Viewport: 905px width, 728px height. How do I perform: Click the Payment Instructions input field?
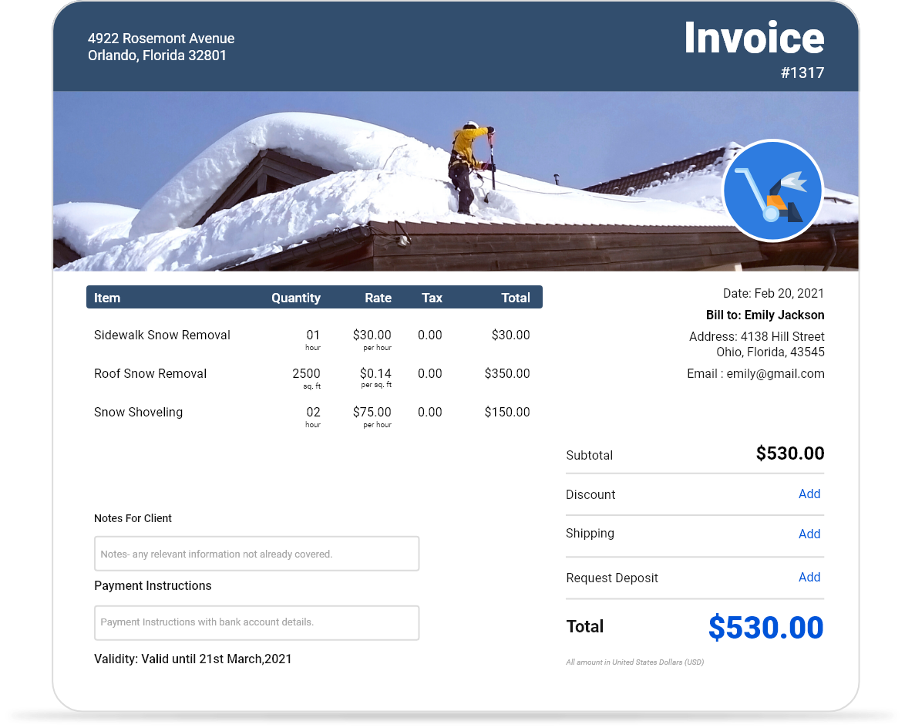(257, 622)
